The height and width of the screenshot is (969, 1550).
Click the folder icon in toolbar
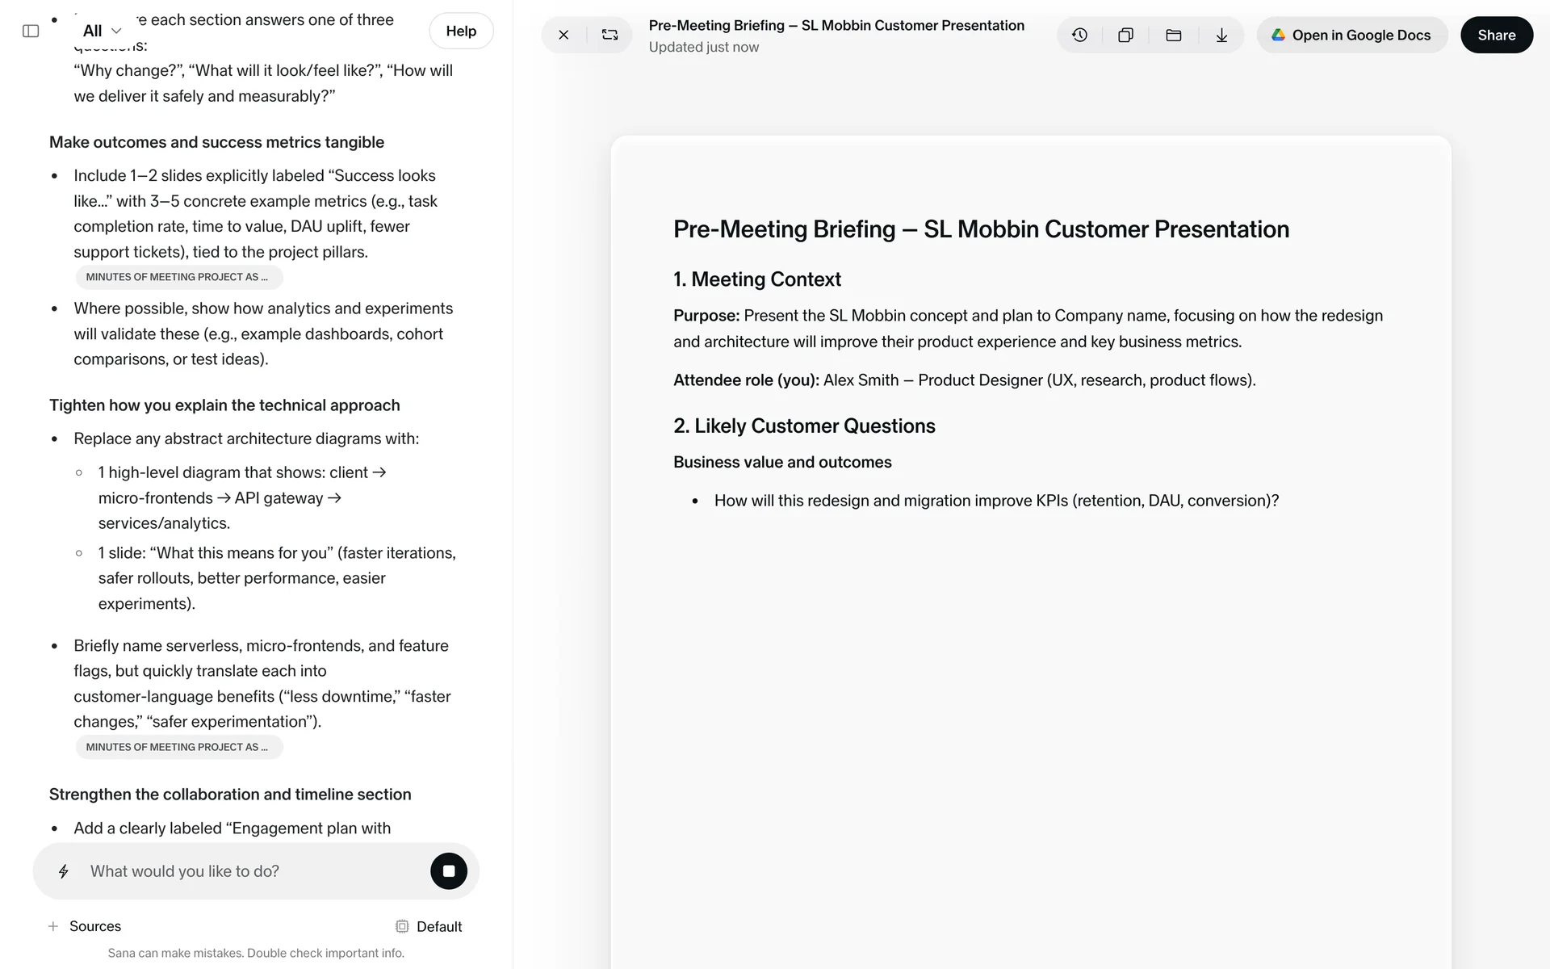(x=1174, y=35)
